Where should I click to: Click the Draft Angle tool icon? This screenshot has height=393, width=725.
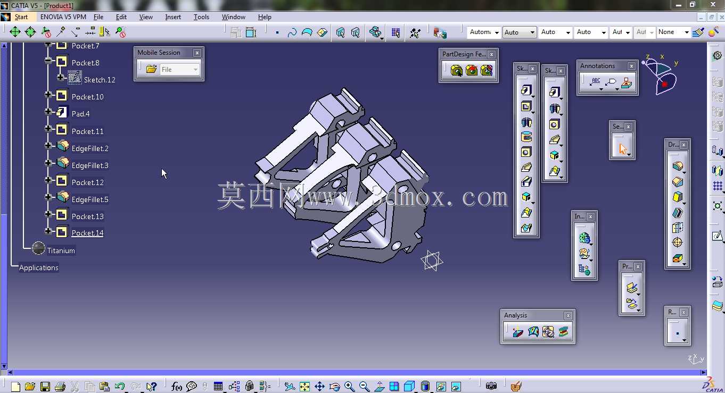(x=677, y=197)
